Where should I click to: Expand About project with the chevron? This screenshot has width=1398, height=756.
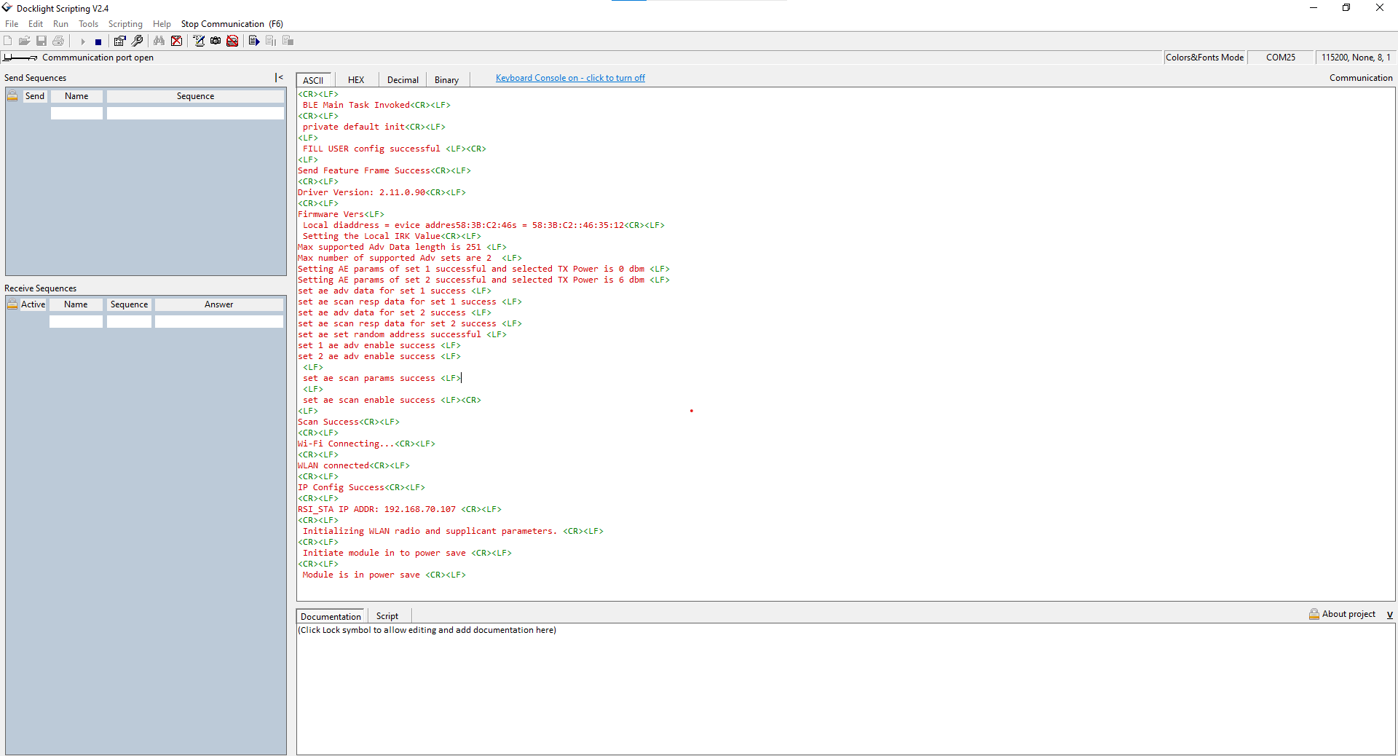(x=1389, y=615)
